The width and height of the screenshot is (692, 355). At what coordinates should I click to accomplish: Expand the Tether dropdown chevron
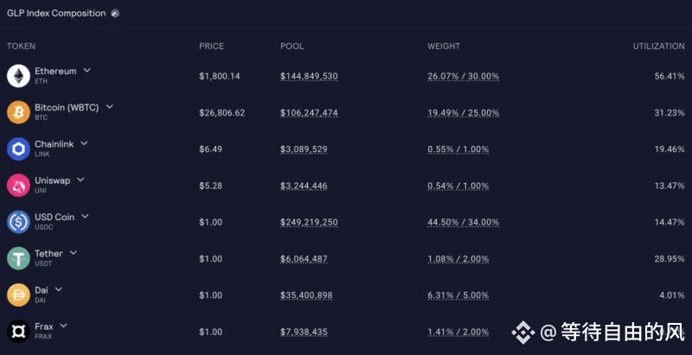(74, 253)
